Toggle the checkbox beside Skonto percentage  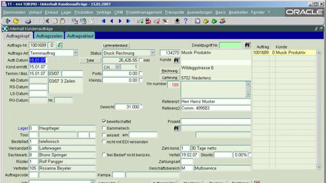250,155
